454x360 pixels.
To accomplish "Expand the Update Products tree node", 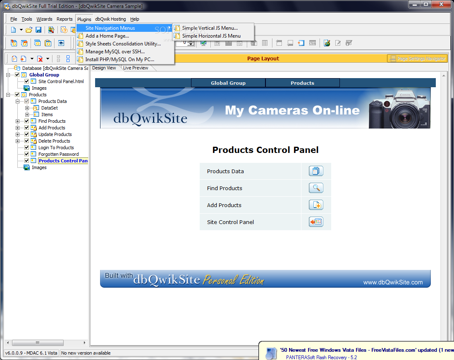I will pos(18,135).
